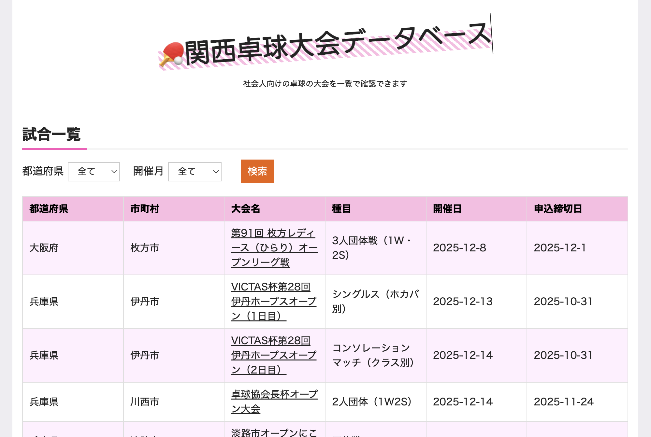Open the 都道府県 prefecture dropdown
Image resolution: width=651 pixels, height=437 pixels.
(x=94, y=172)
